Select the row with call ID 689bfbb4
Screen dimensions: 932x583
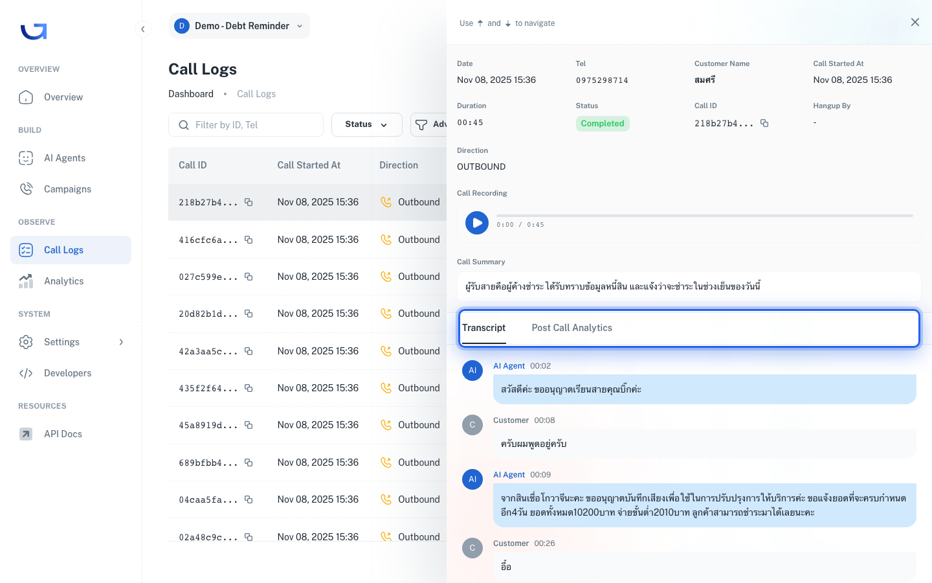coord(307,463)
